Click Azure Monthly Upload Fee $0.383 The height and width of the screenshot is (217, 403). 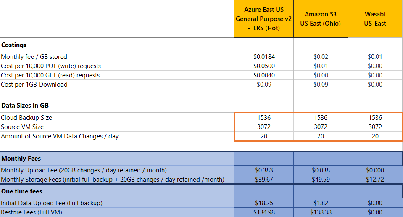(x=264, y=170)
